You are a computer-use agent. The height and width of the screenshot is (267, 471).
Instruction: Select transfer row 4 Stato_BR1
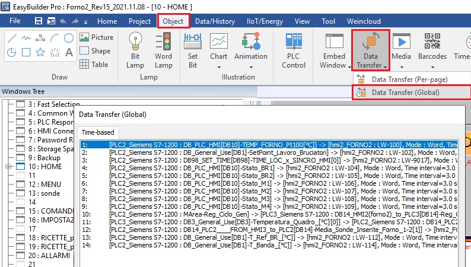(269, 168)
